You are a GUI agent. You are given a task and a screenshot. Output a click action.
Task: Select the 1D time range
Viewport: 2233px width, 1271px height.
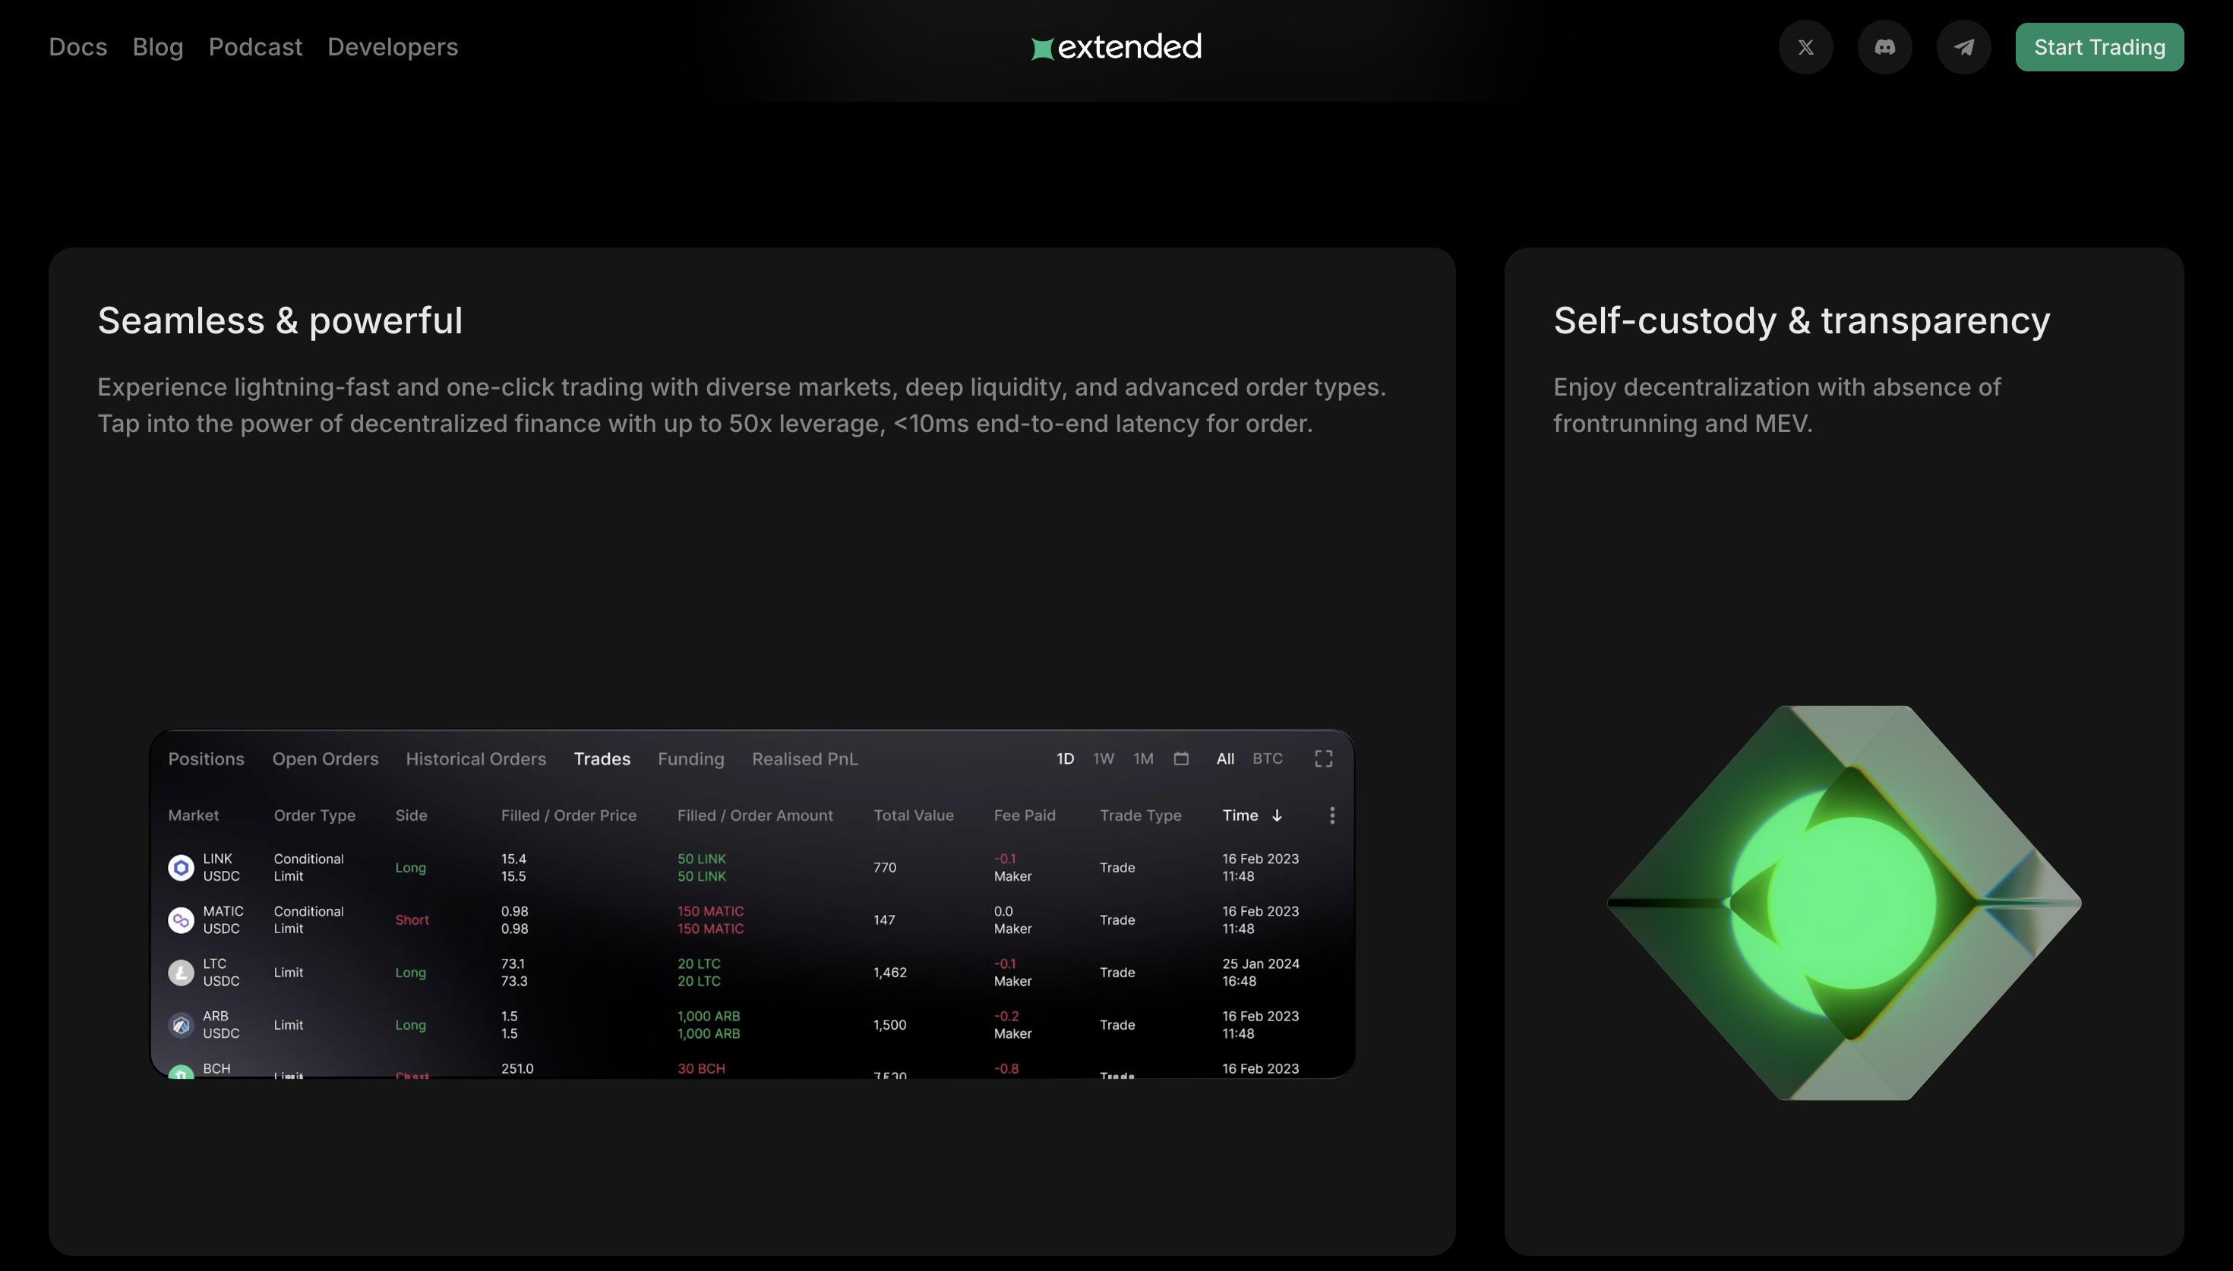[x=1065, y=758]
